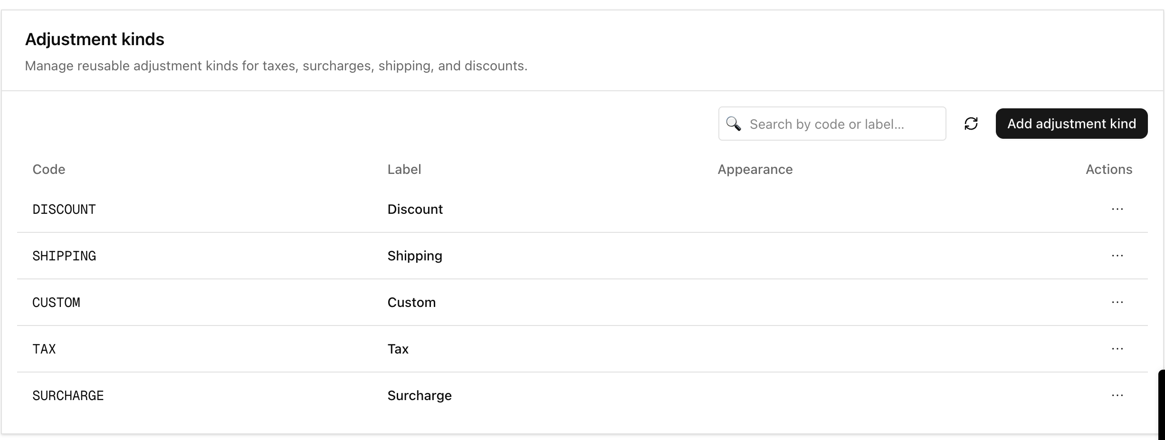
Task: Click the Appearance column header
Action: pyautogui.click(x=754, y=169)
